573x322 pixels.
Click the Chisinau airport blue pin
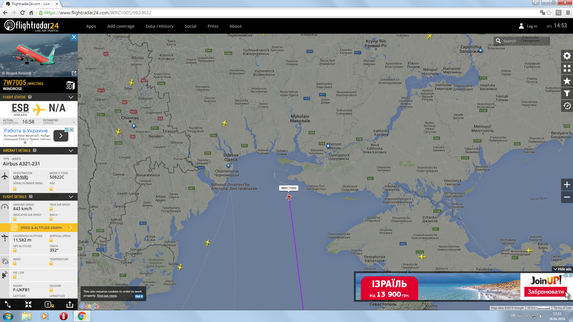pyautogui.click(x=134, y=126)
